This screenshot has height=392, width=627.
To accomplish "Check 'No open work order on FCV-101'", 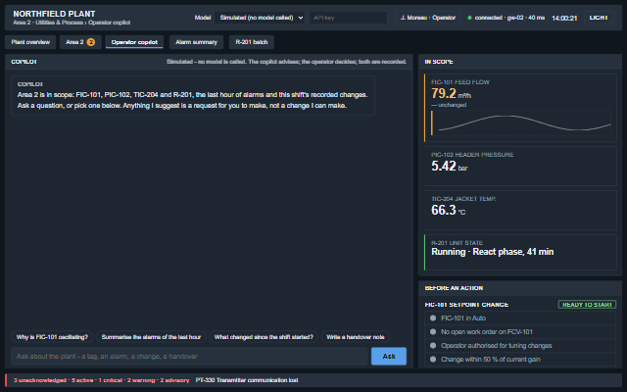I will (520, 332).
